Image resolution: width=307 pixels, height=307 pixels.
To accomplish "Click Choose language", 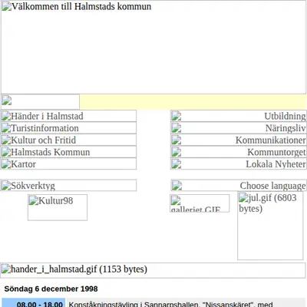I will click(239, 186).
